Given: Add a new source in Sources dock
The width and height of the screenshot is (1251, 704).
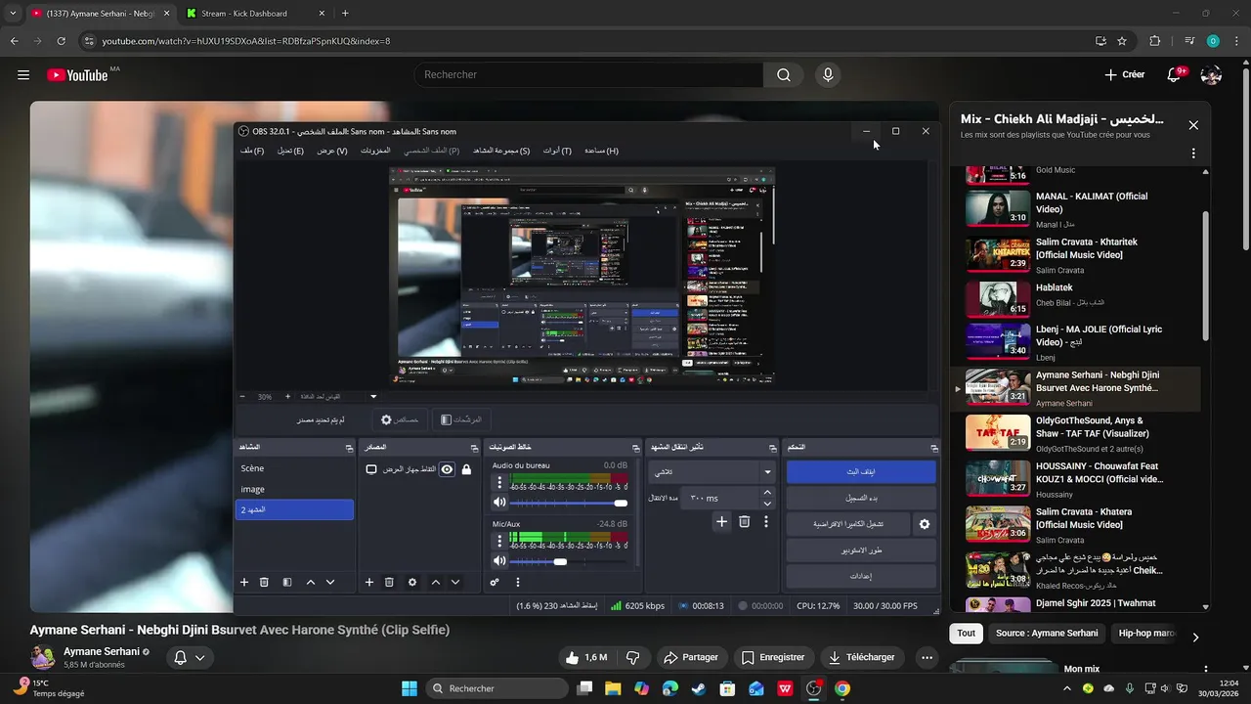Looking at the screenshot, I should tap(369, 582).
